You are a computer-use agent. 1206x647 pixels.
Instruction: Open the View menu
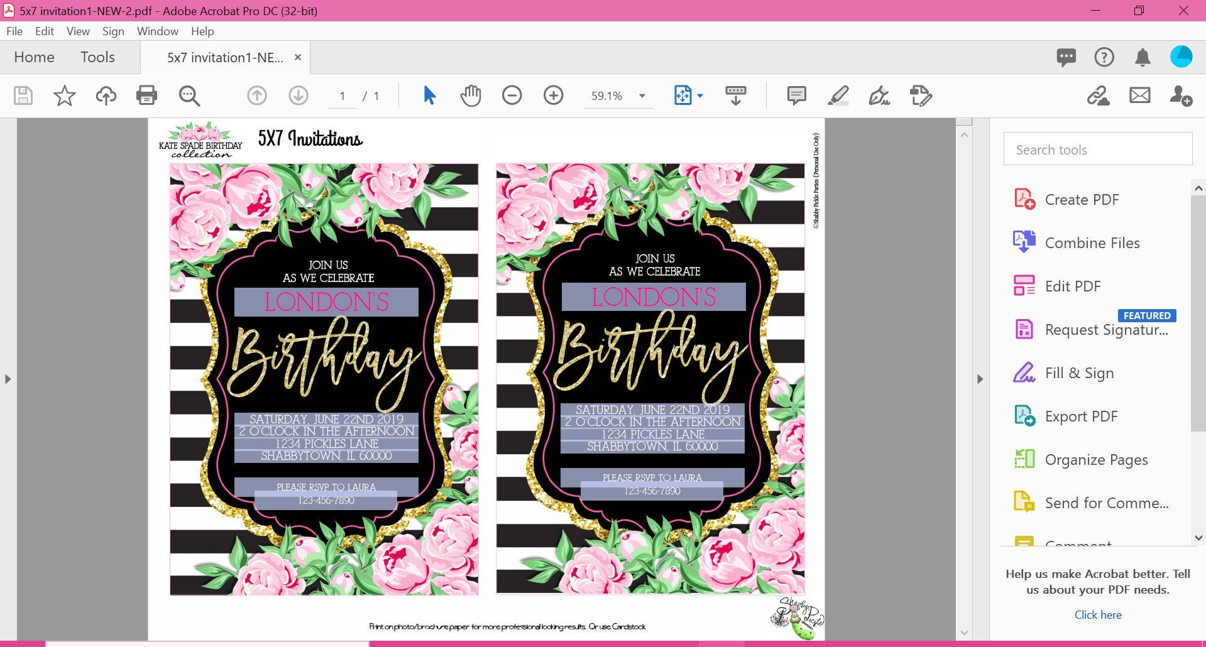pyautogui.click(x=77, y=31)
